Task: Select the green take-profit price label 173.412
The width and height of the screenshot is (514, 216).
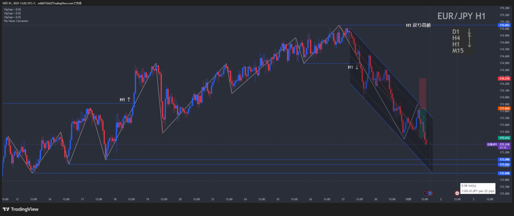Action: point(504,138)
